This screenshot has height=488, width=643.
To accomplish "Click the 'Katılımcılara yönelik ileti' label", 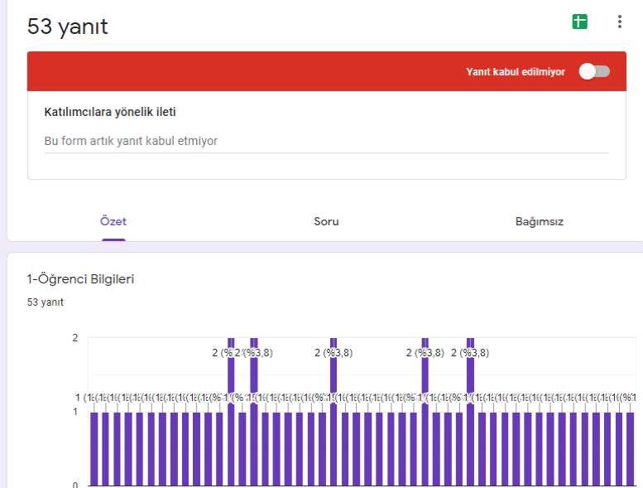I will pyautogui.click(x=109, y=112).
